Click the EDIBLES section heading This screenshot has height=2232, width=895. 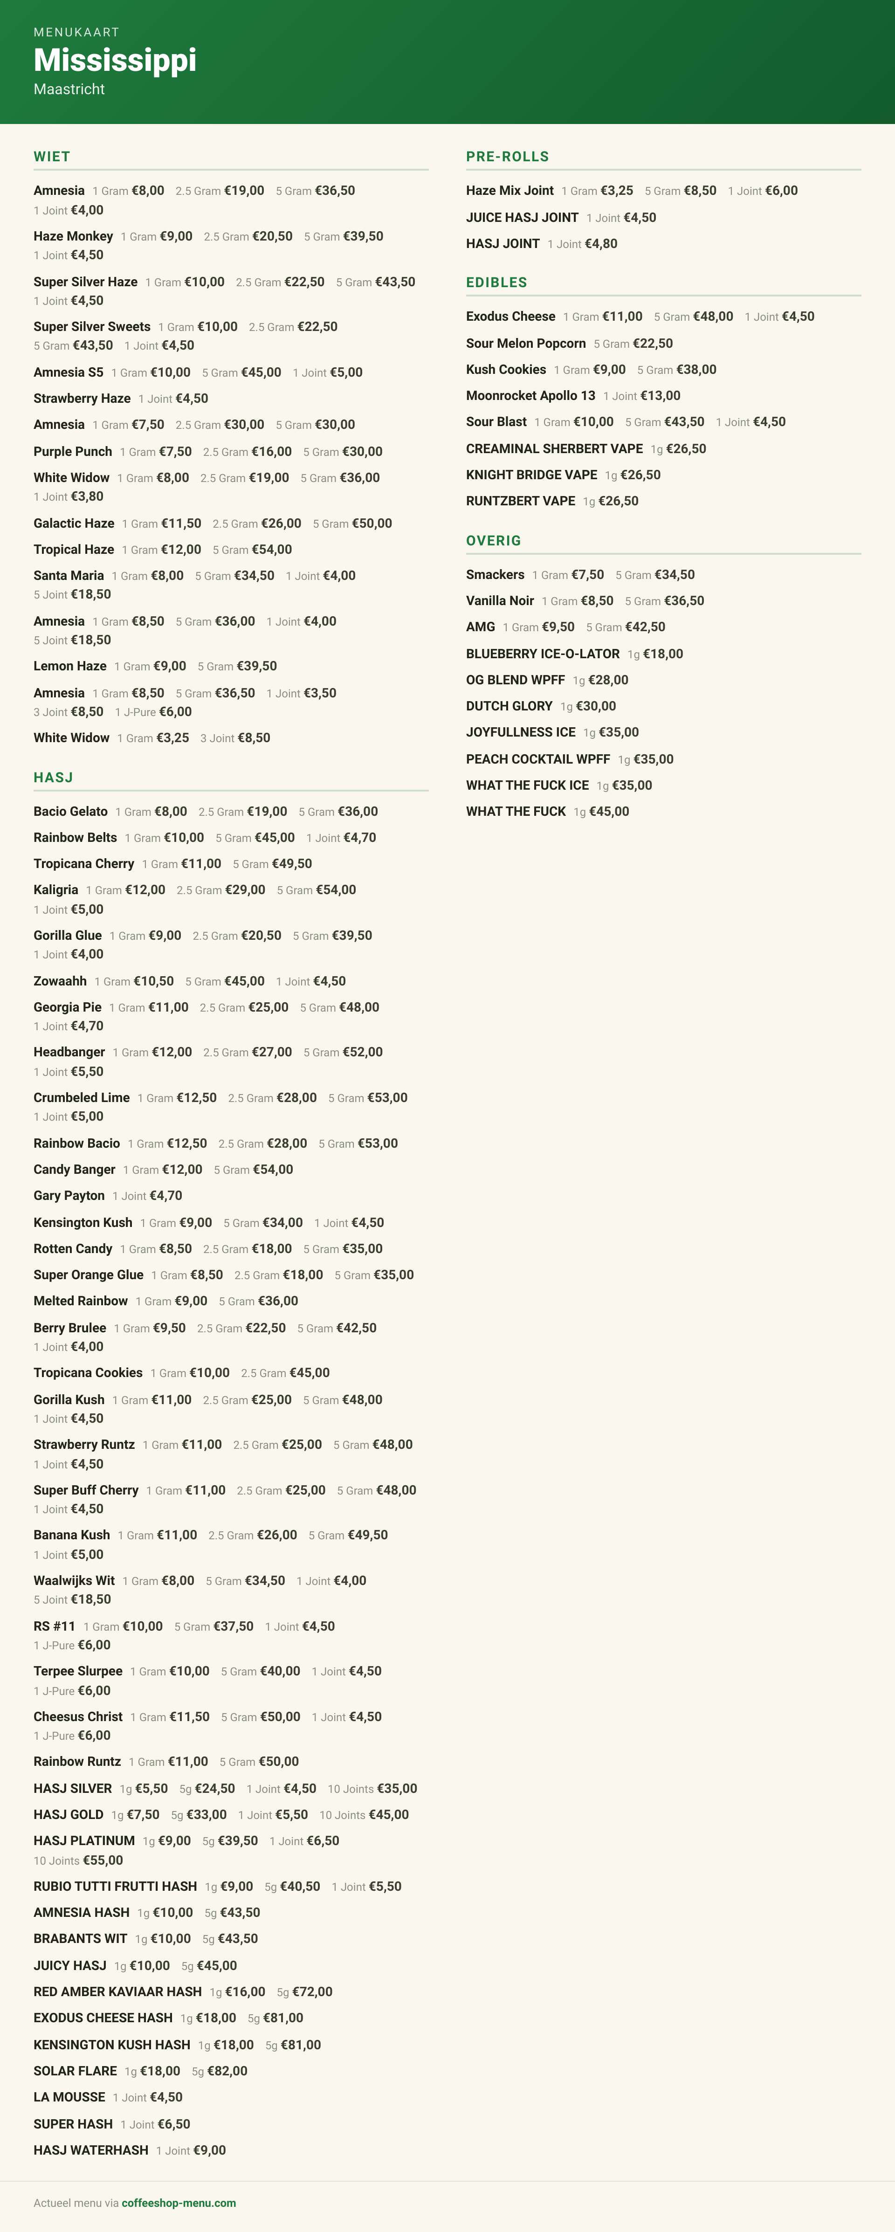click(496, 282)
